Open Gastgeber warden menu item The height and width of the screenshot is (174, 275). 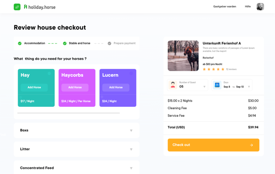[x=225, y=6]
